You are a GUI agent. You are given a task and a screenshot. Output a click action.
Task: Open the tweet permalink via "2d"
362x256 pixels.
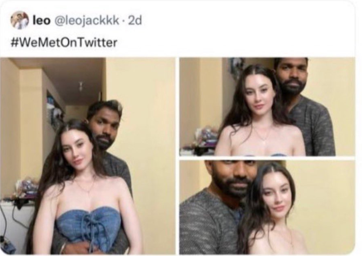135,21
